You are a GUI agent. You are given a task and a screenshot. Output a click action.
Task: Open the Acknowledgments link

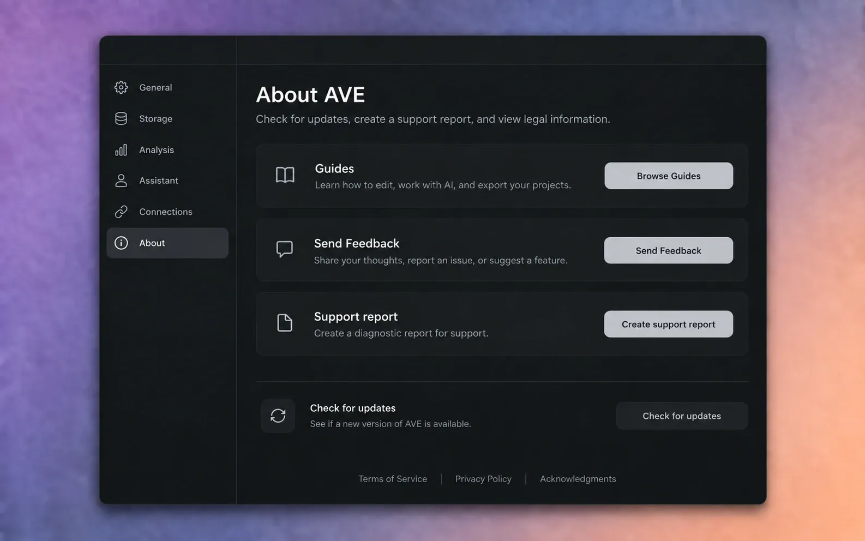tap(578, 479)
